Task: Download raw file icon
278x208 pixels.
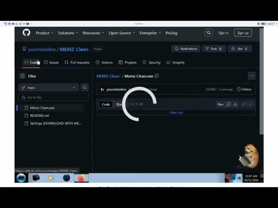Action: pyautogui.click(x=235, y=104)
